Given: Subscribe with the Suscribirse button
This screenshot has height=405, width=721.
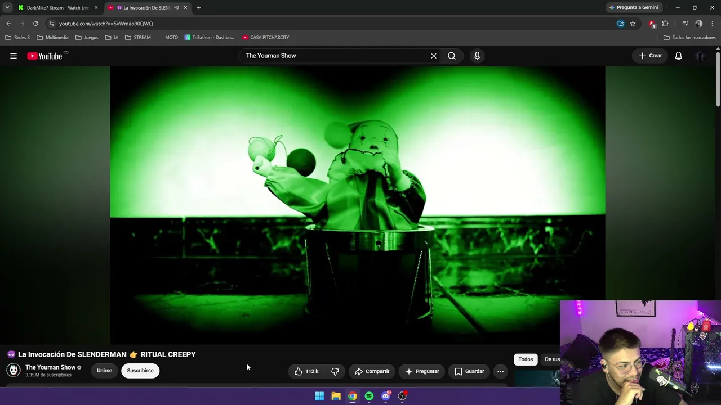Looking at the screenshot, I should [140, 371].
